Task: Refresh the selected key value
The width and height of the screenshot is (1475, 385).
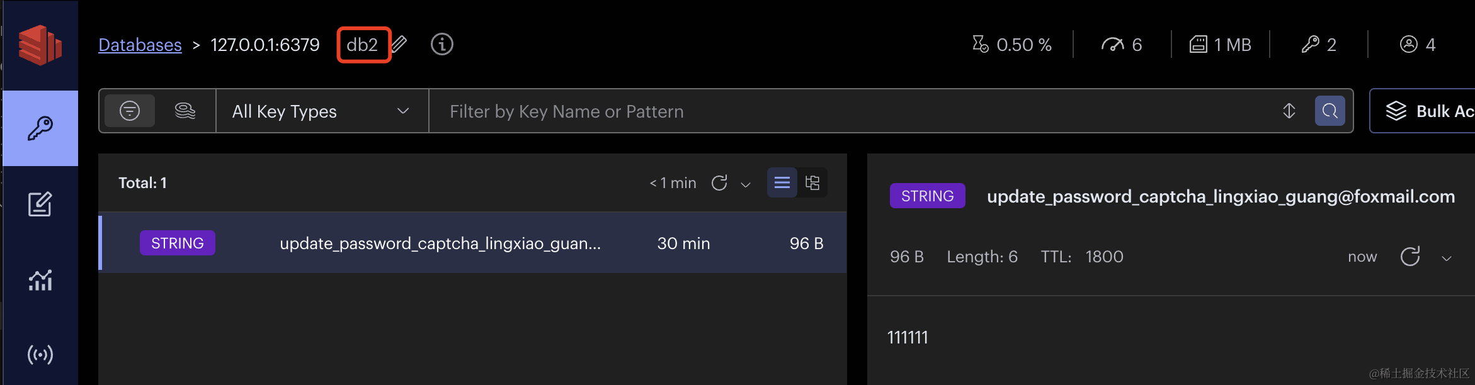Action: 1410,257
